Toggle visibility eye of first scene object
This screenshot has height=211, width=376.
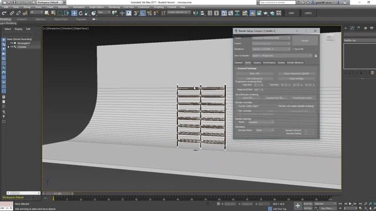12,43
